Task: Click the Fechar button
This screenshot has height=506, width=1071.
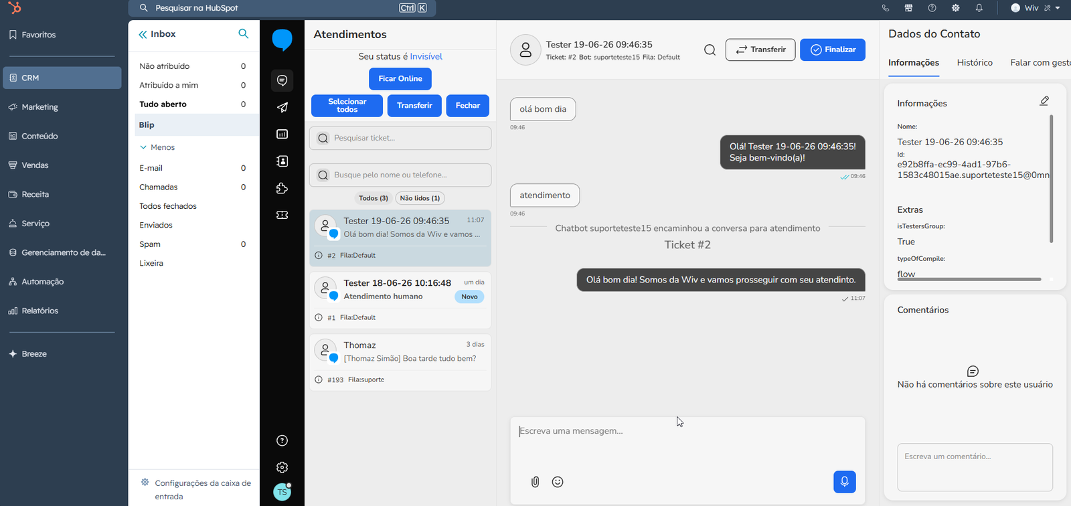Action: tap(468, 106)
